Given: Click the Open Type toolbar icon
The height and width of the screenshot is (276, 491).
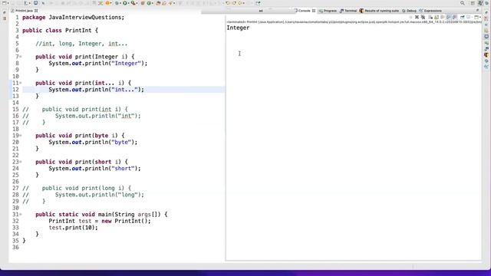Looking at the screenshot, I should point(158,3).
